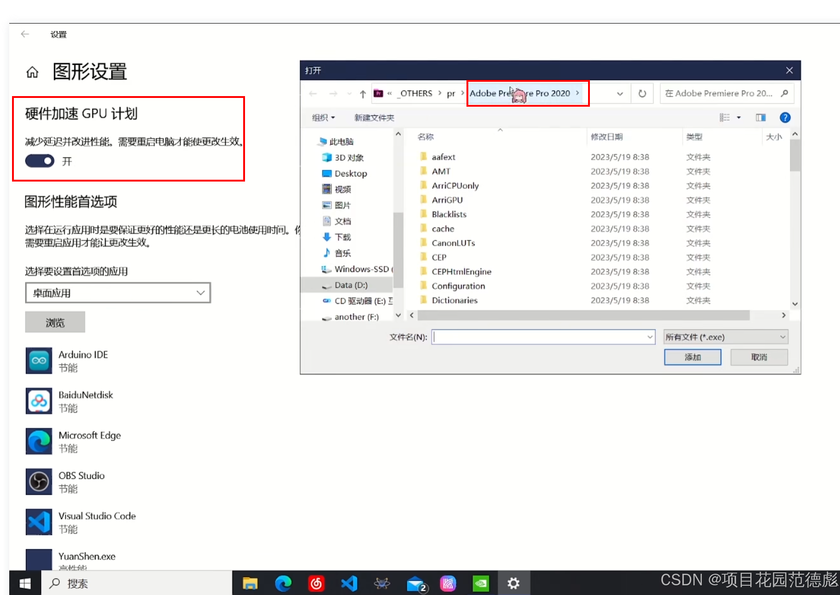Open help question mark icon
840x595 pixels.
pyautogui.click(x=785, y=118)
